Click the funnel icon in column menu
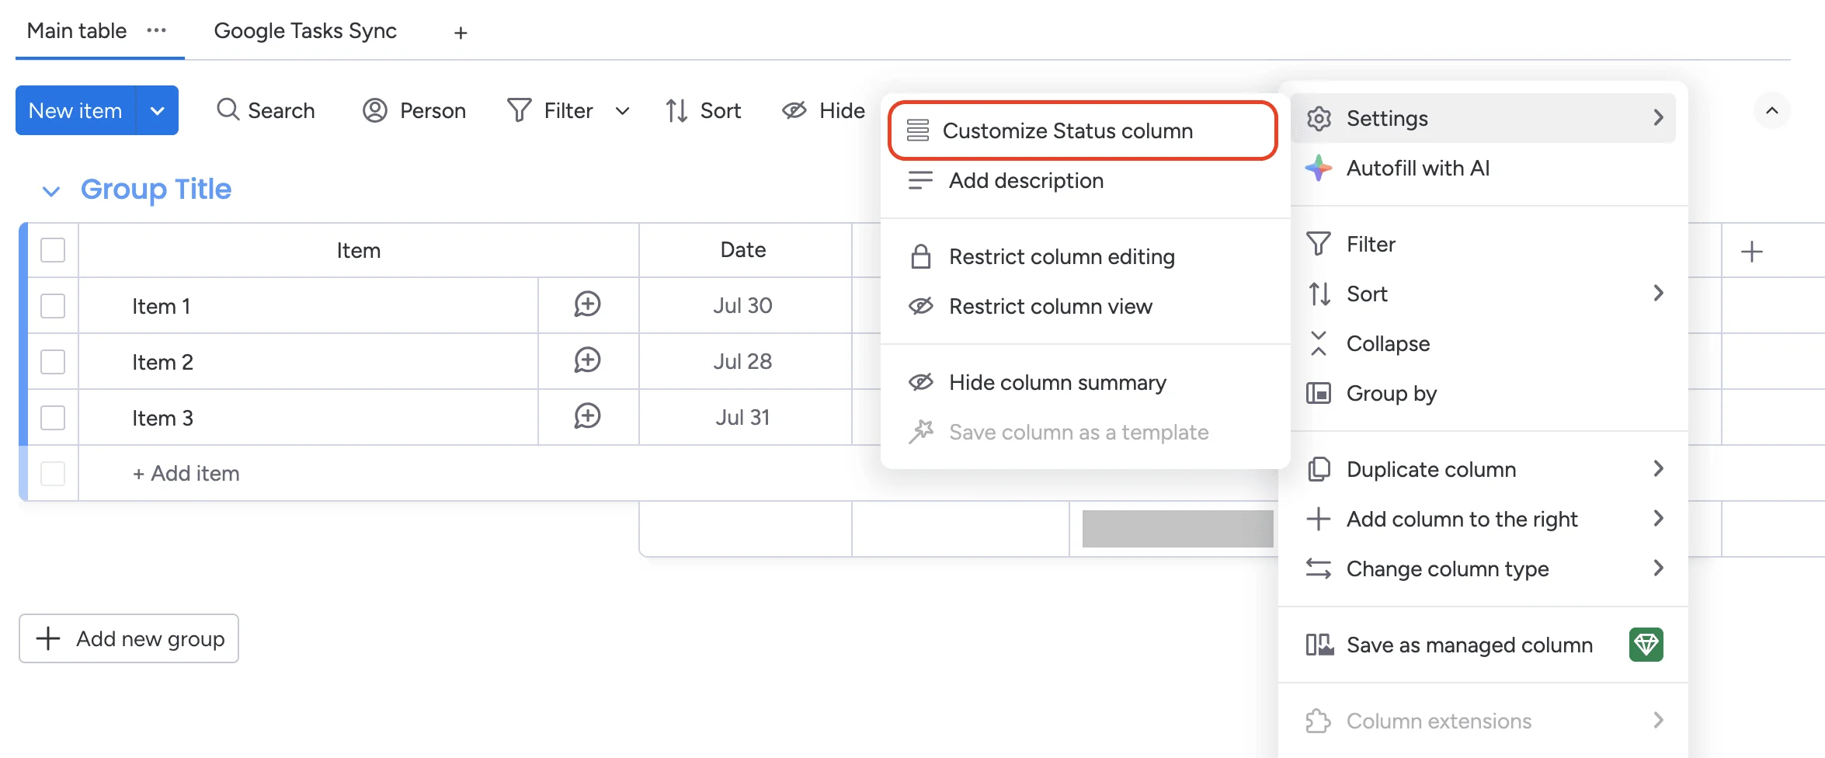This screenshot has height=758, width=1825. tap(1319, 244)
